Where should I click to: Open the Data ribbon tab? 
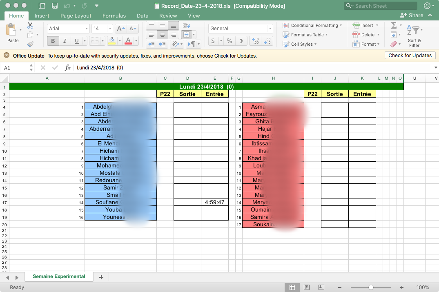143,16
